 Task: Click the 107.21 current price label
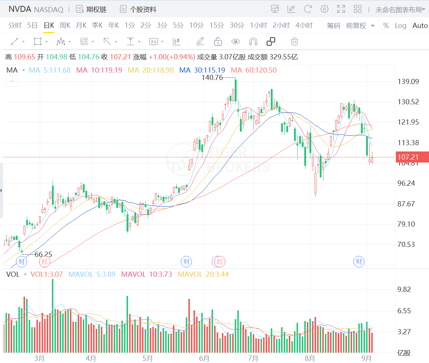pos(408,157)
